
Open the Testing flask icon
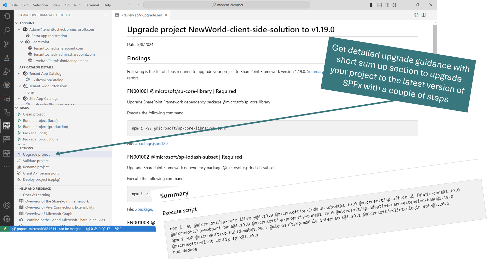(7, 58)
